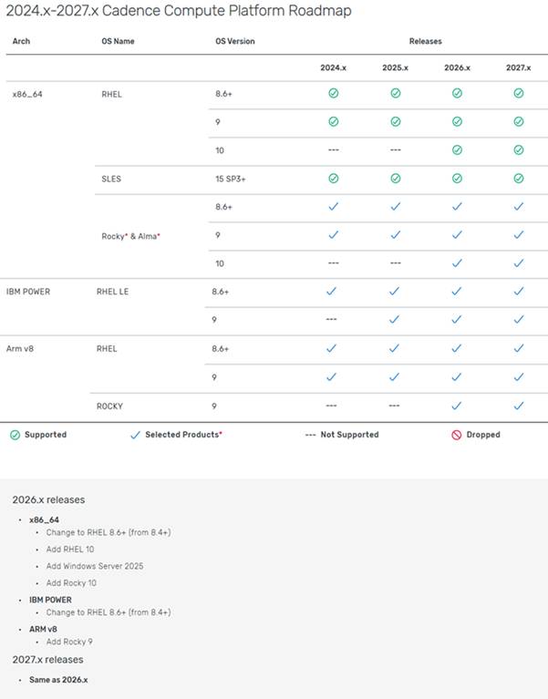Click the blue checkmark beside Selected Products legend
The width and height of the screenshot is (548, 699).
(x=135, y=435)
